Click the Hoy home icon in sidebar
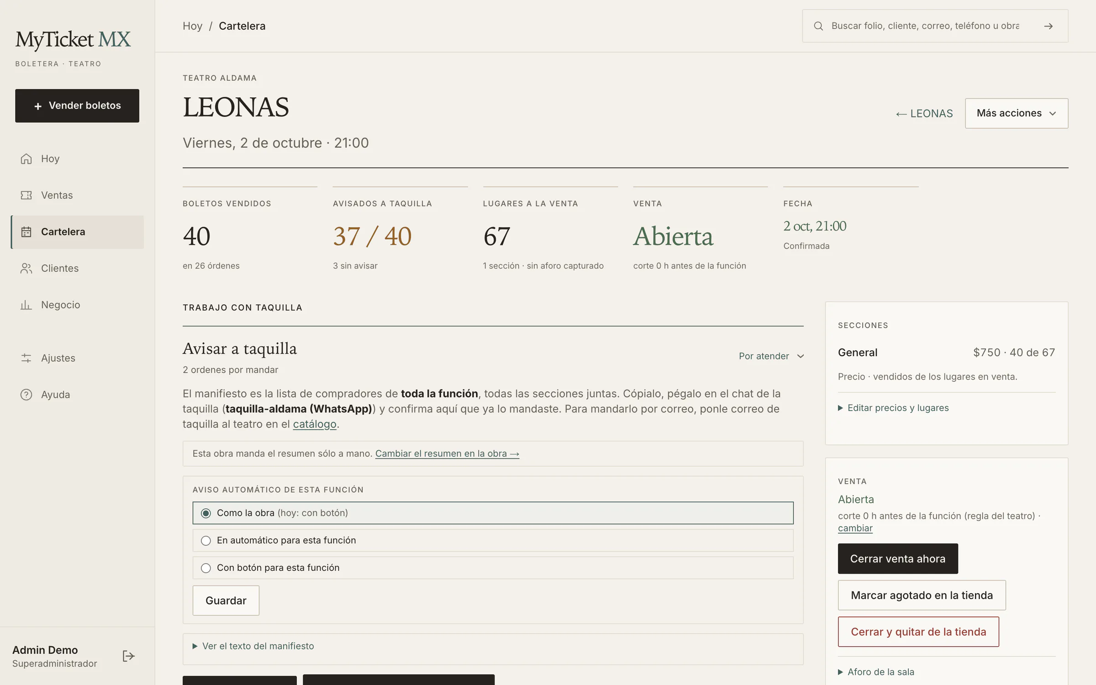Screen dimensions: 1096x685 pyautogui.click(x=26, y=158)
